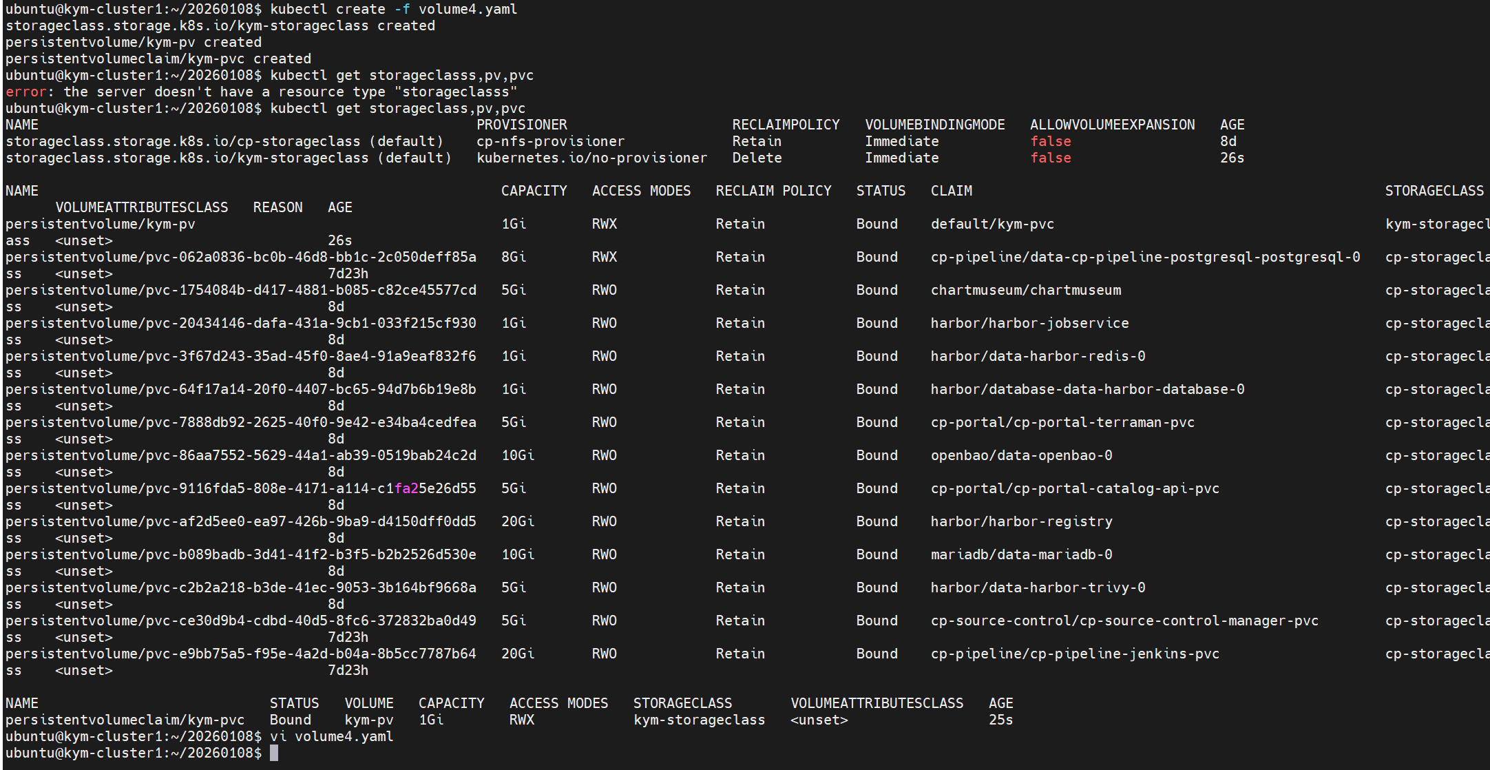Screen dimensions: 1490x770
Task: Click the 'kubernetes.io/no-provisioner' text
Action: tap(591, 158)
